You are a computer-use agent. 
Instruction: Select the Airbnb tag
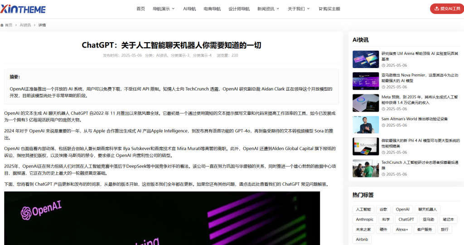pos(362,240)
